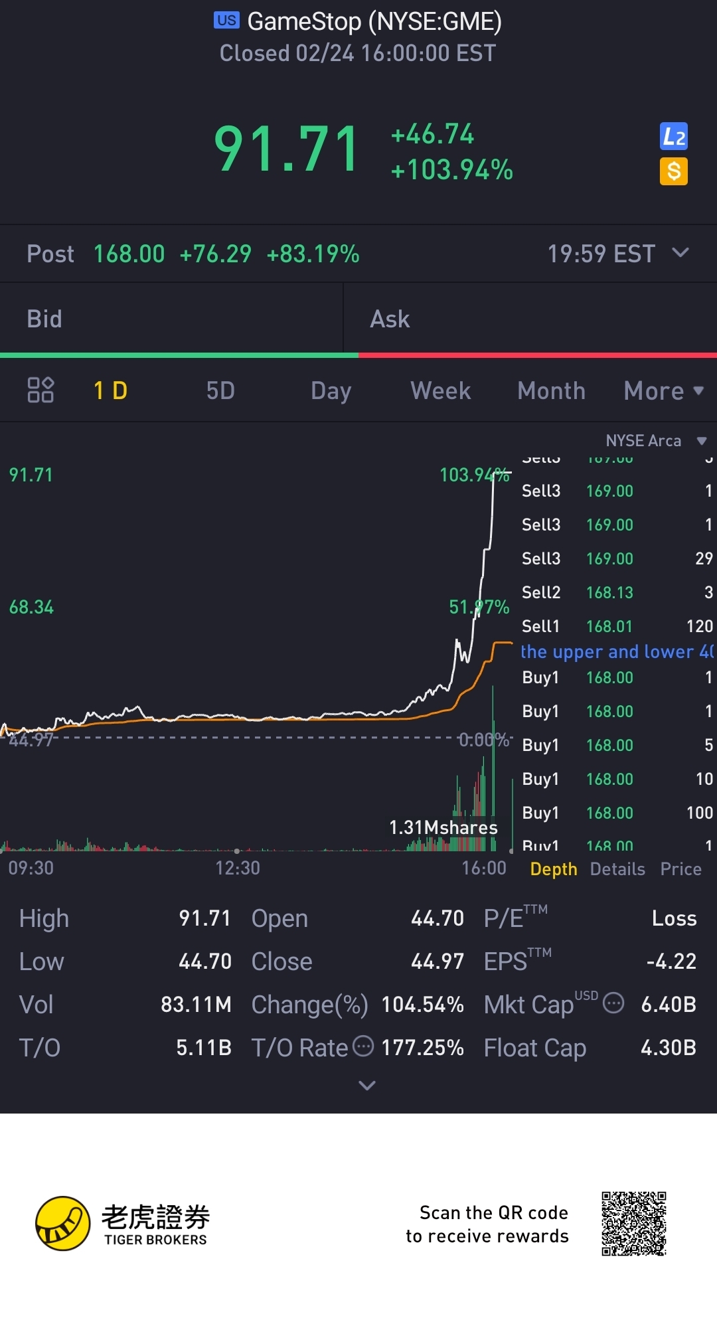Tap the Post 168.00 post-market price

click(129, 254)
